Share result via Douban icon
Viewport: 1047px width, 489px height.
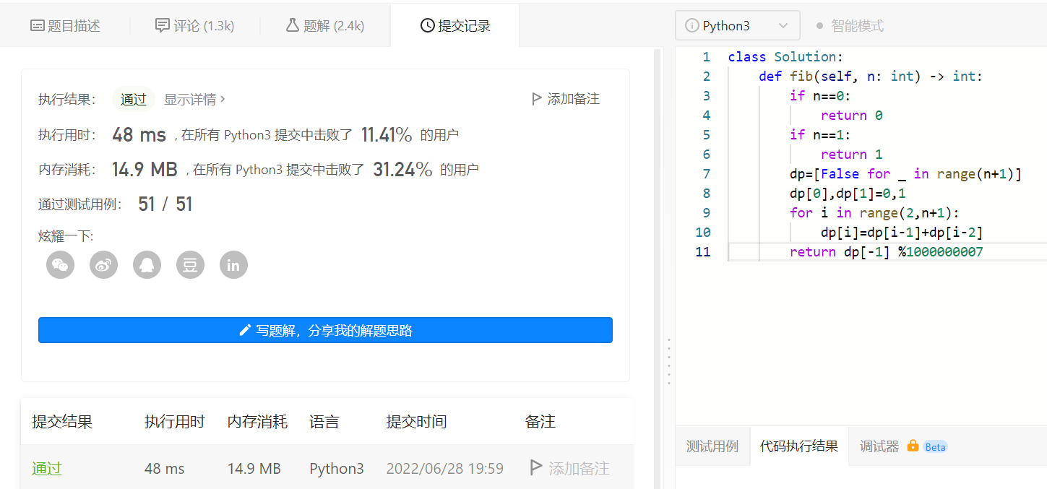[x=191, y=265]
